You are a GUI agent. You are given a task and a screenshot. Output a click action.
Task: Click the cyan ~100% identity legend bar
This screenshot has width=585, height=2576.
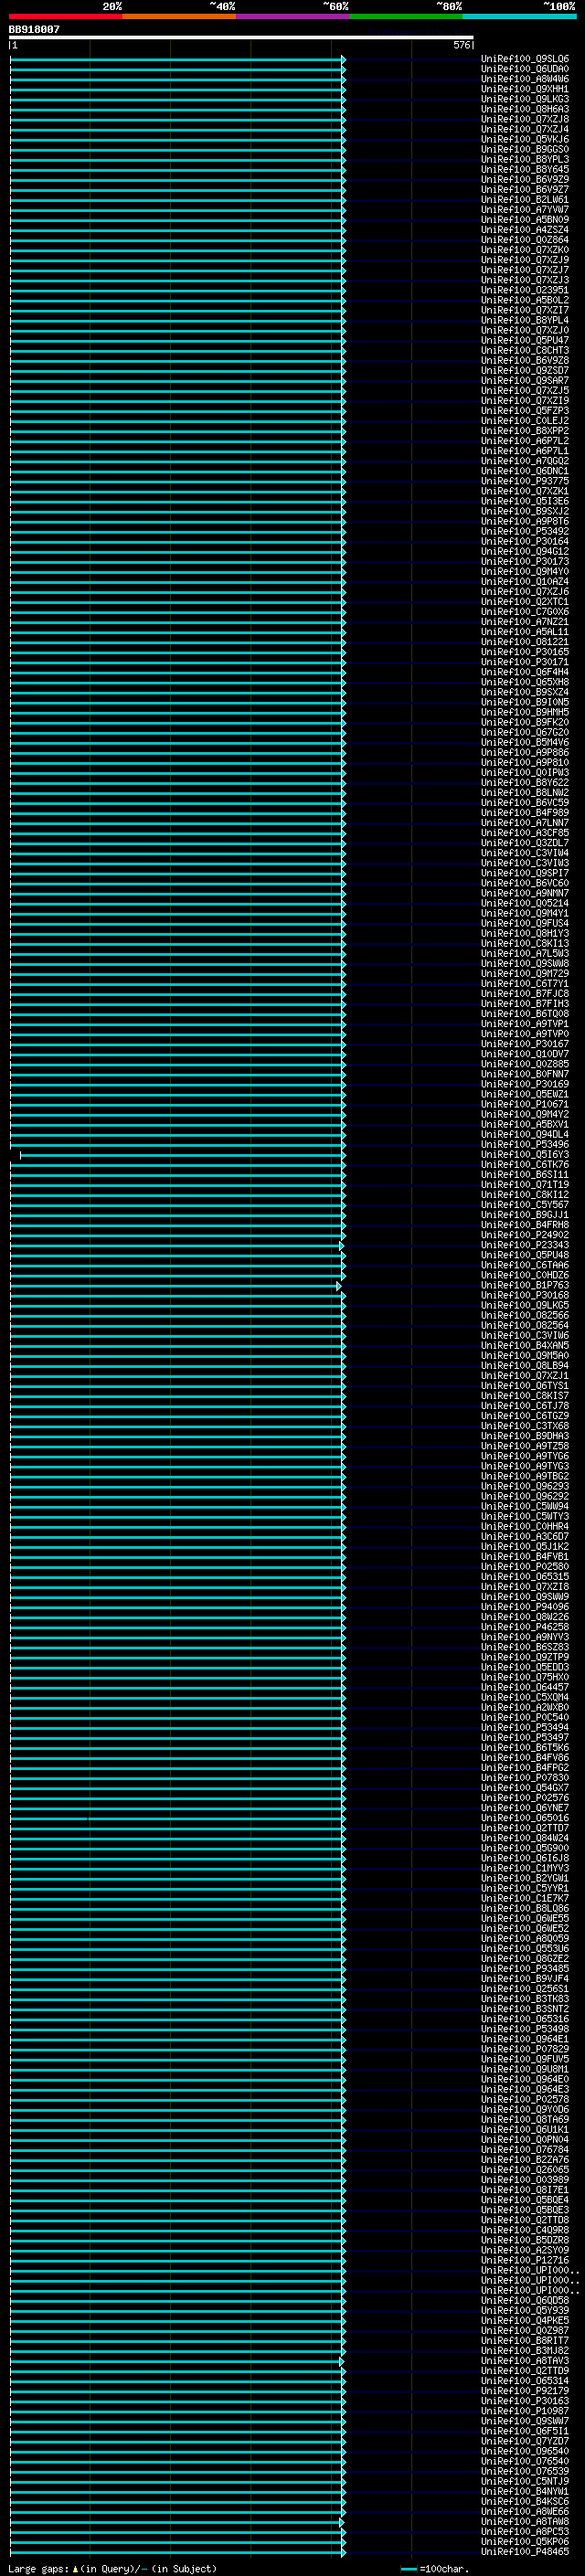(x=520, y=16)
